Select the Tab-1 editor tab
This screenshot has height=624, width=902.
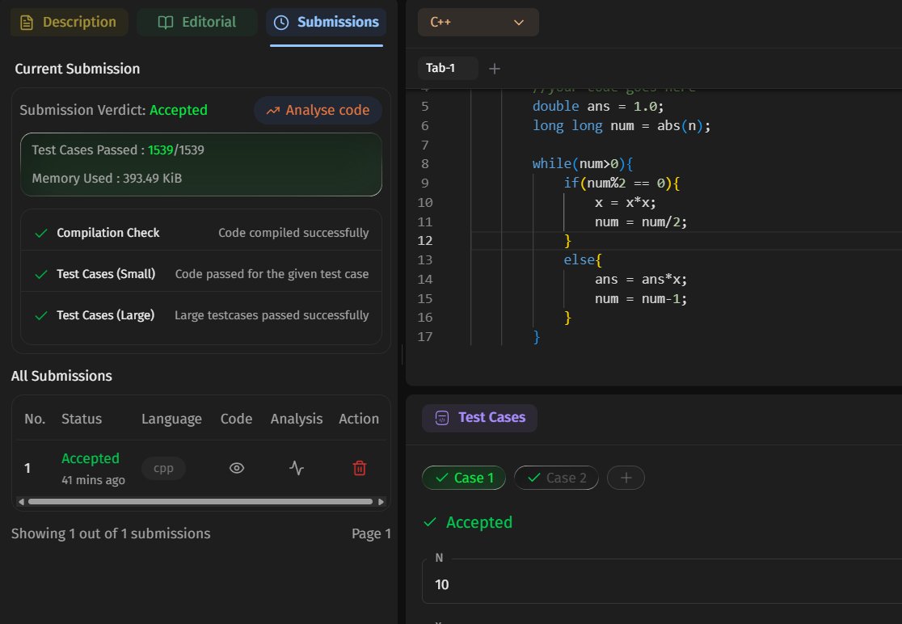click(448, 68)
